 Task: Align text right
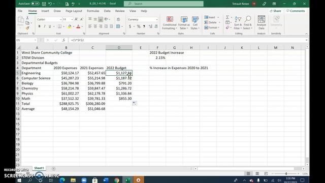pos(101,26)
